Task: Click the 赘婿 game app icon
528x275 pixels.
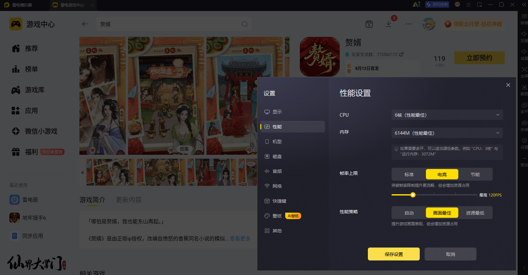Action: tap(320, 57)
